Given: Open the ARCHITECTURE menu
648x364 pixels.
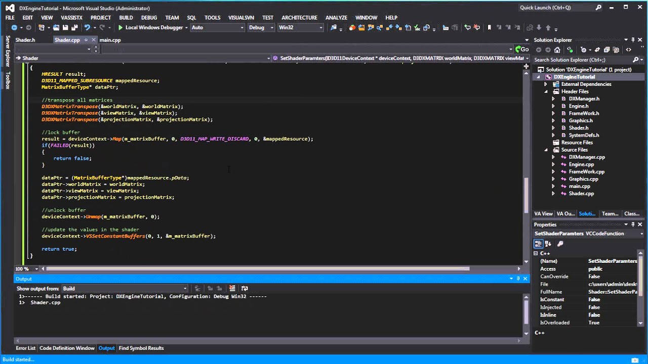Looking at the screenshot, I should click(x=299, y=17).
